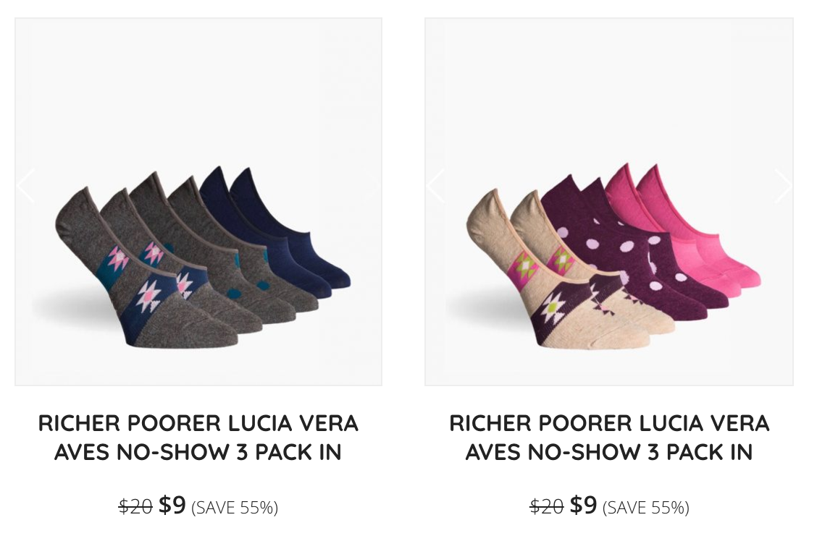Show previous image of grey sock pack
This screenshot has height=554, width=817.
coord(25,186)
